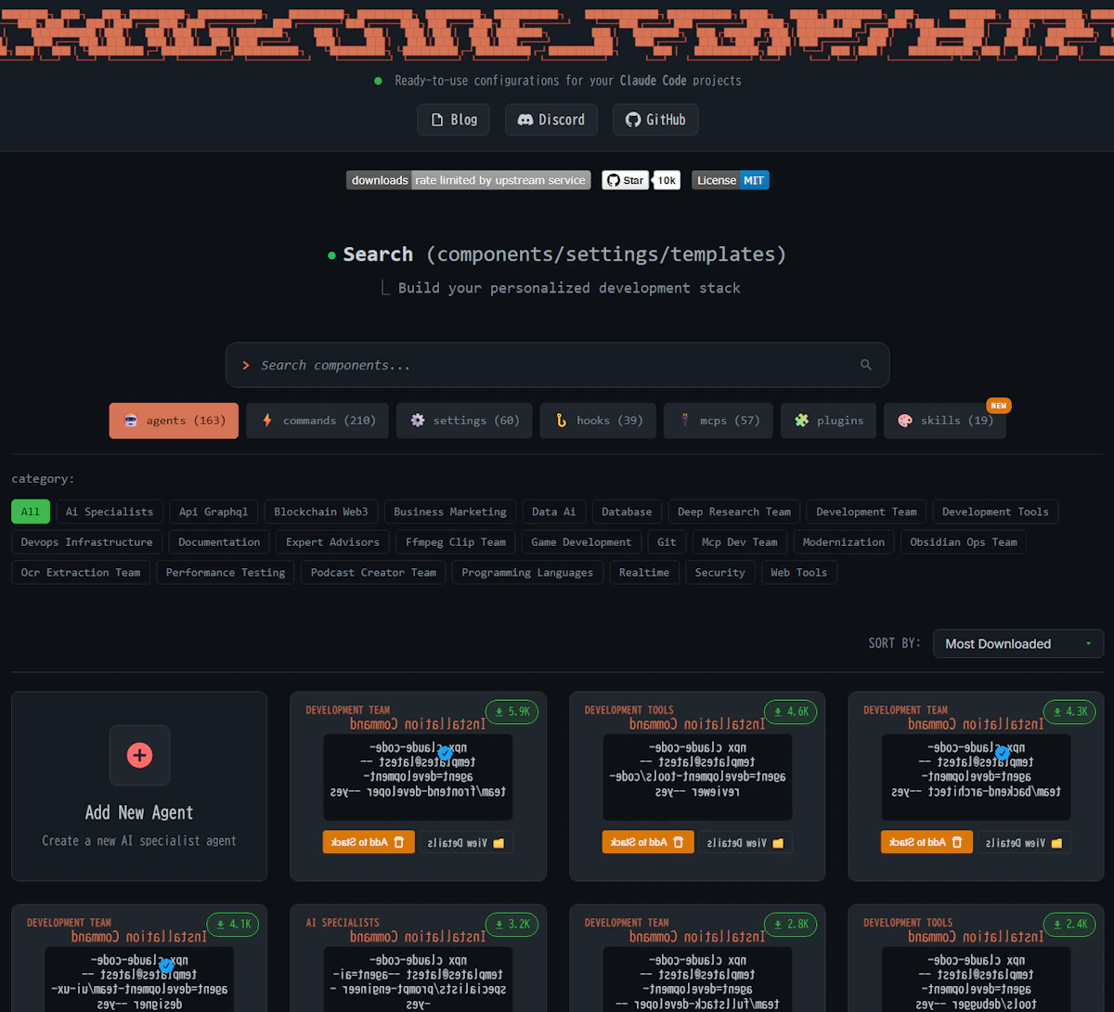Filter by Development Team category chip

[867, 512]
